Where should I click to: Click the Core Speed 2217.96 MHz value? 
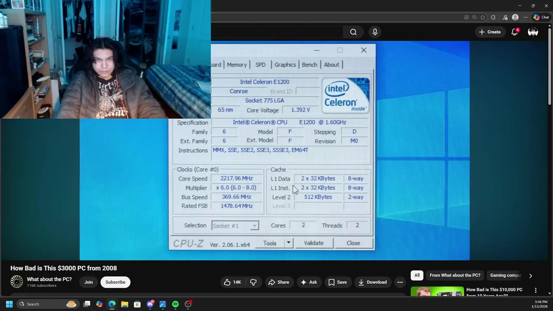tap(236, 178)
